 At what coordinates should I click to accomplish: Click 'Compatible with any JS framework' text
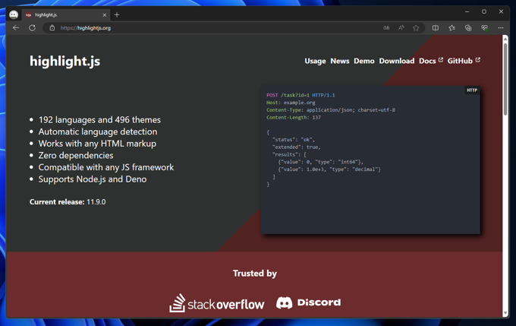point(106,167)
